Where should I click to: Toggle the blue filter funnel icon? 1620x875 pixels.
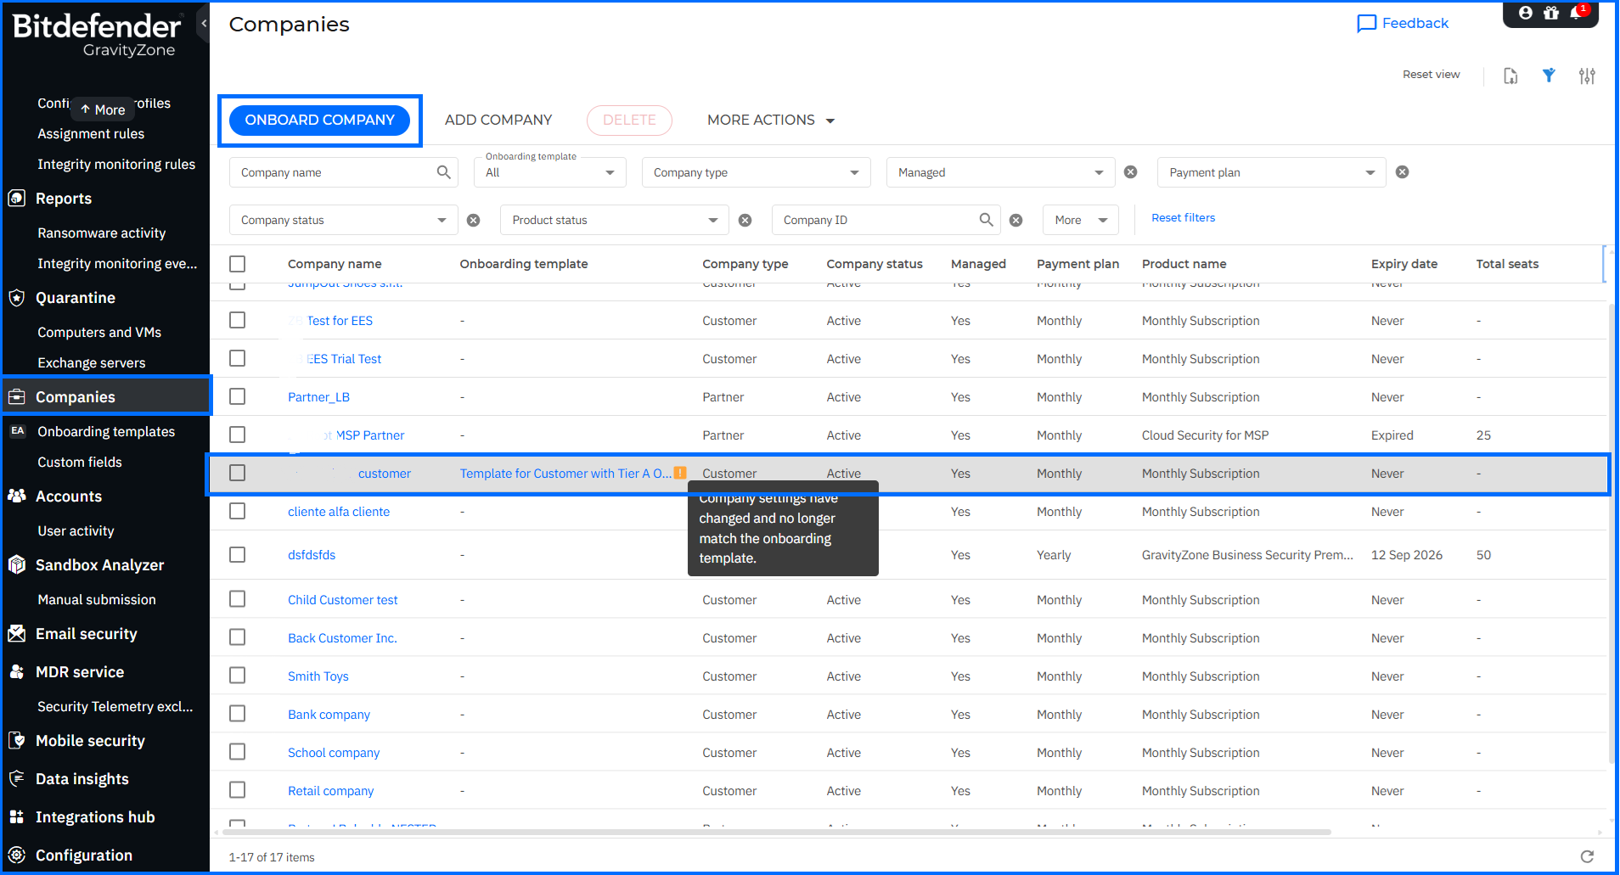1549,76
